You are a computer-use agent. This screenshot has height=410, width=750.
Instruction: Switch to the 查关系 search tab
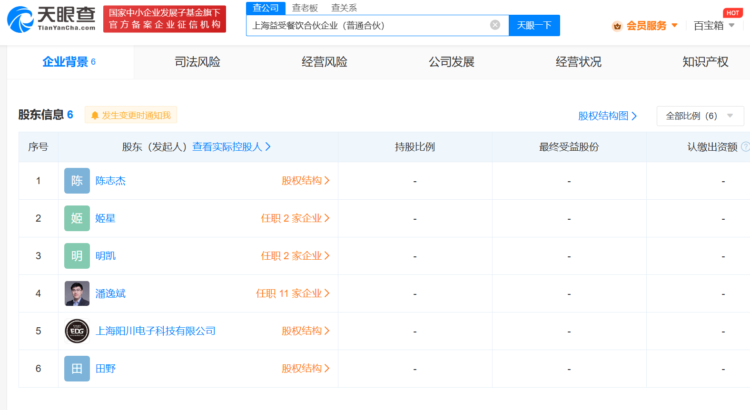(x=344, y=8)
